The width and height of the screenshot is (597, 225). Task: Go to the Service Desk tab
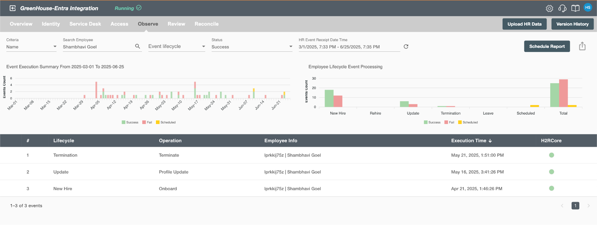[85, 24]
